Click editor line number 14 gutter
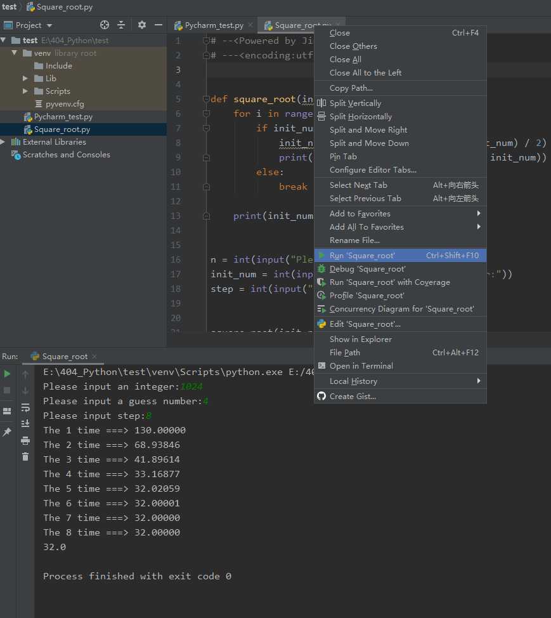551x618 pixels. (176, 230)
